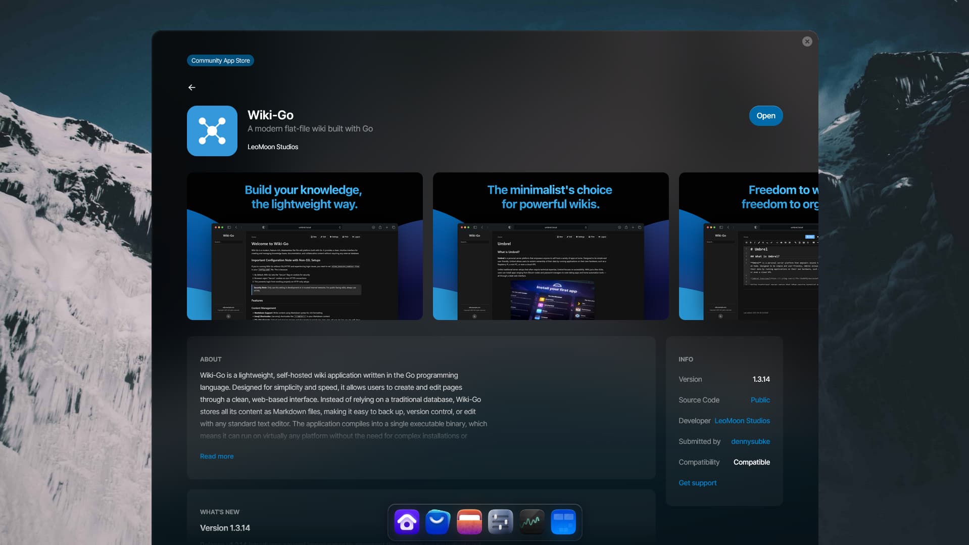Screen dimensions: 969x545
Task: Click the 'Version 1.3.14' What's New heading
Action: [x=225, y=528]
